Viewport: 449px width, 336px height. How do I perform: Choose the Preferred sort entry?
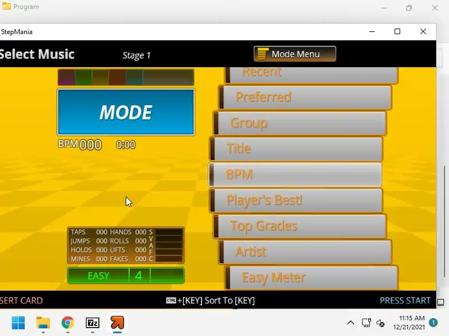click(305, 97)
